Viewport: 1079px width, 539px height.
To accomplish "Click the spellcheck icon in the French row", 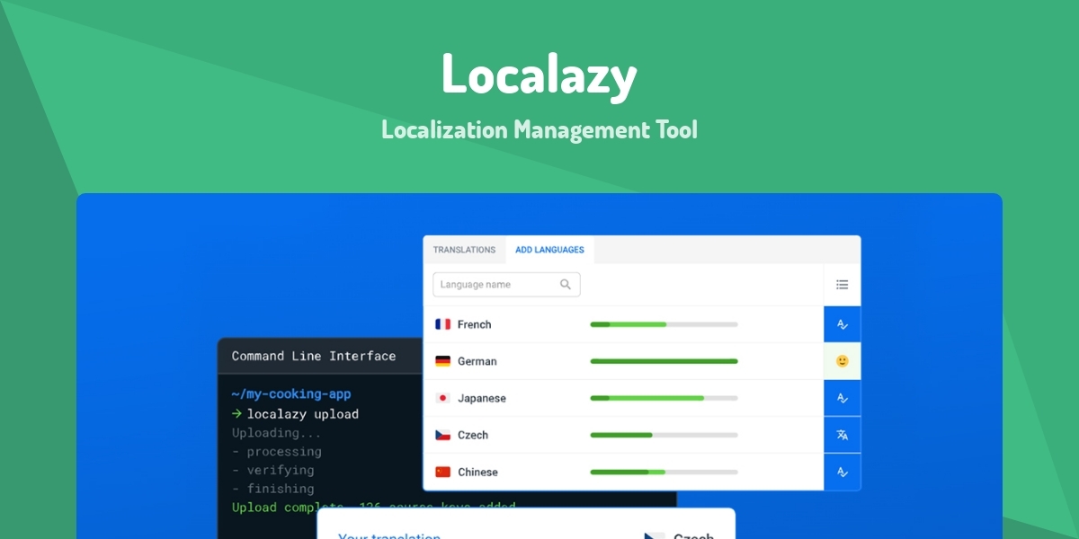I will [843, 324].
